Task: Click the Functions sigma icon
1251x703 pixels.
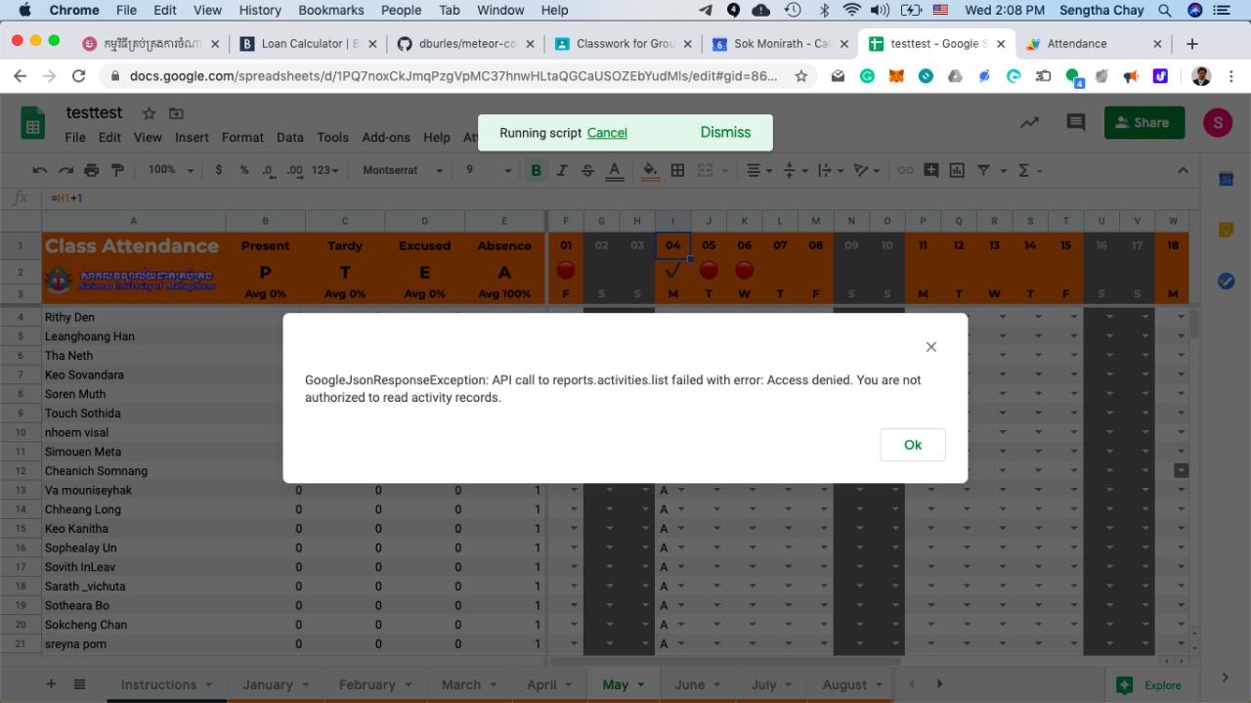Action: point(1023,170)
